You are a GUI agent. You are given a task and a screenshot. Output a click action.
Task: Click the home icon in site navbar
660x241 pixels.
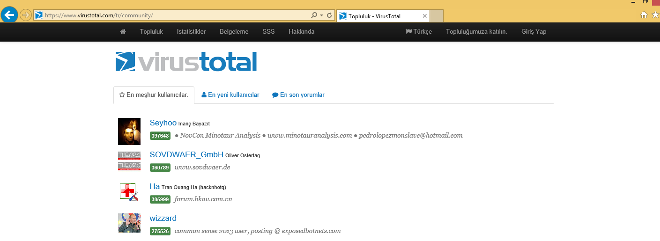pos(123,32)
